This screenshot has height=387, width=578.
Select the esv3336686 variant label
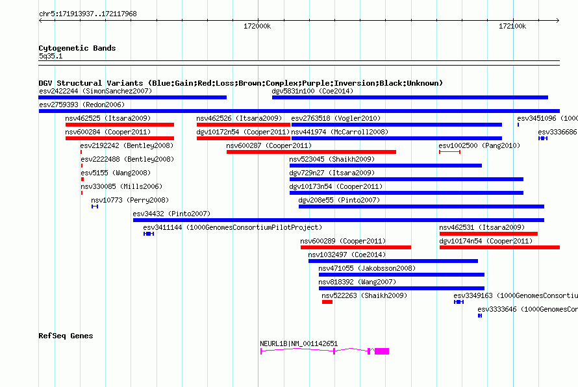point(558,132)
